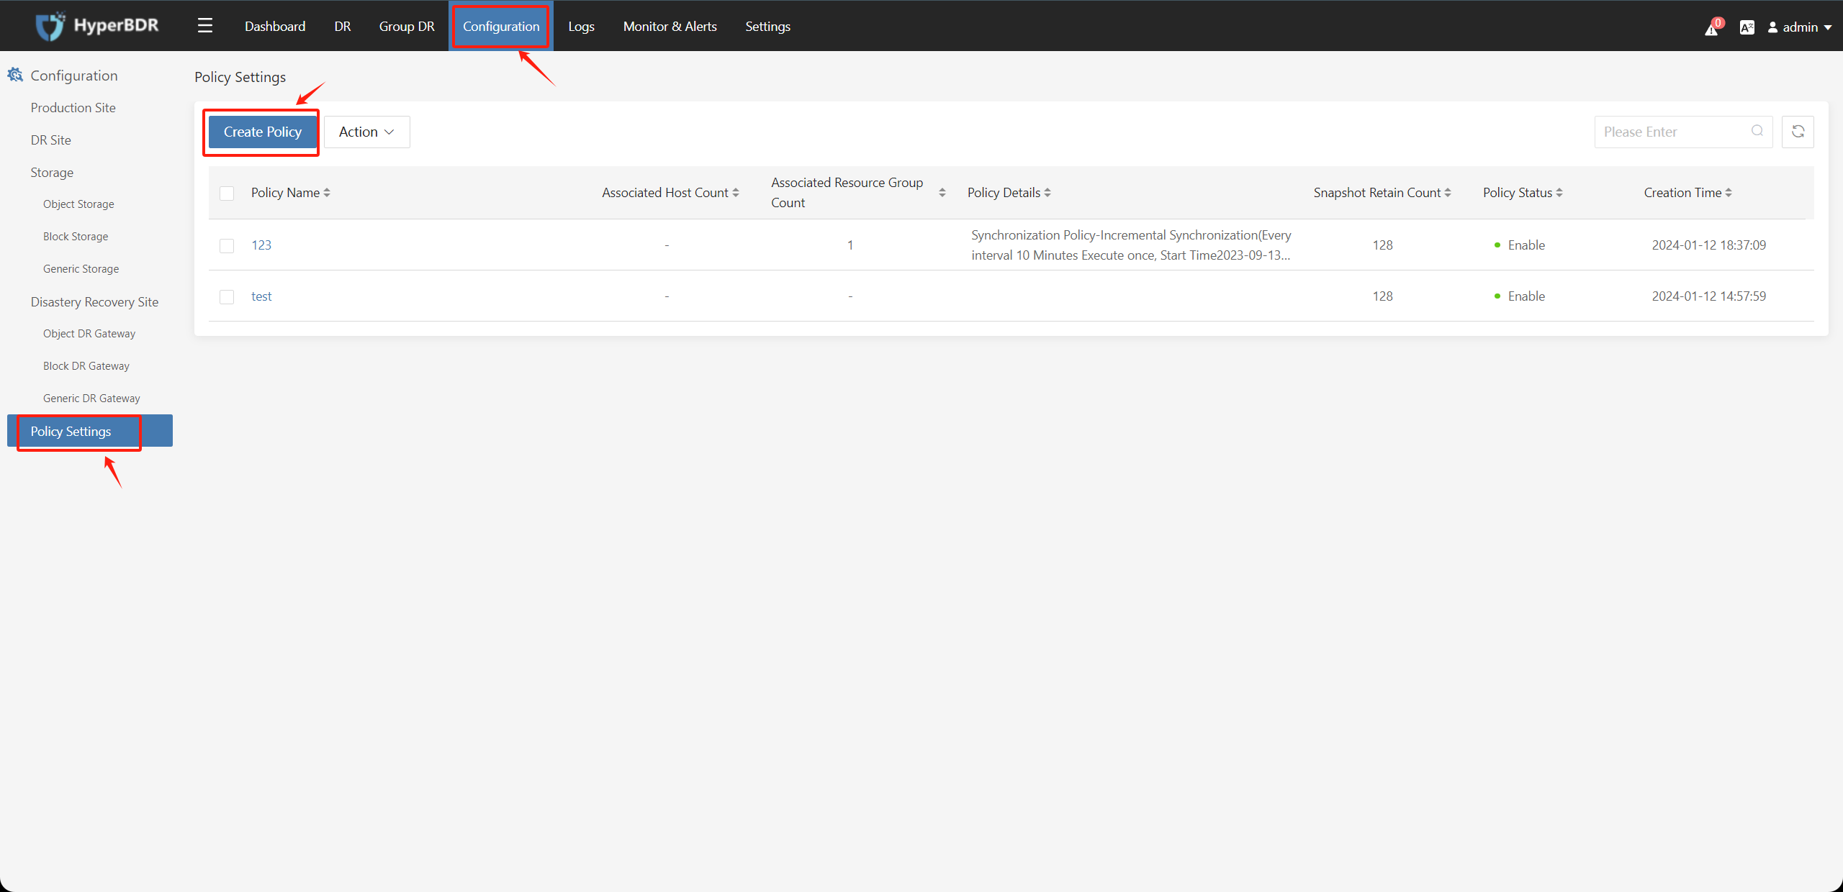Switch to the Dashboard tab
Viewport: 1843px width, 892px height.
pyautogui.click(x=273, y=26)
